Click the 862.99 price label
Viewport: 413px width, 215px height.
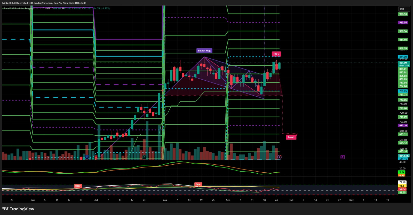pyautogui.click(x=403, y=48)
